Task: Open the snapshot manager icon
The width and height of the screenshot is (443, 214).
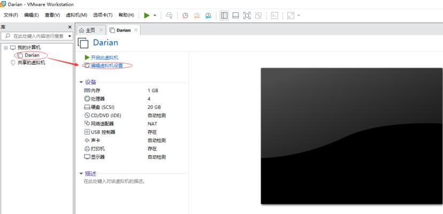Action: tap(208, 16)
